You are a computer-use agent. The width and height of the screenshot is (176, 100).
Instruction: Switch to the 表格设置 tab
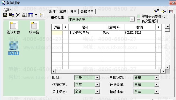click(87, 12)
